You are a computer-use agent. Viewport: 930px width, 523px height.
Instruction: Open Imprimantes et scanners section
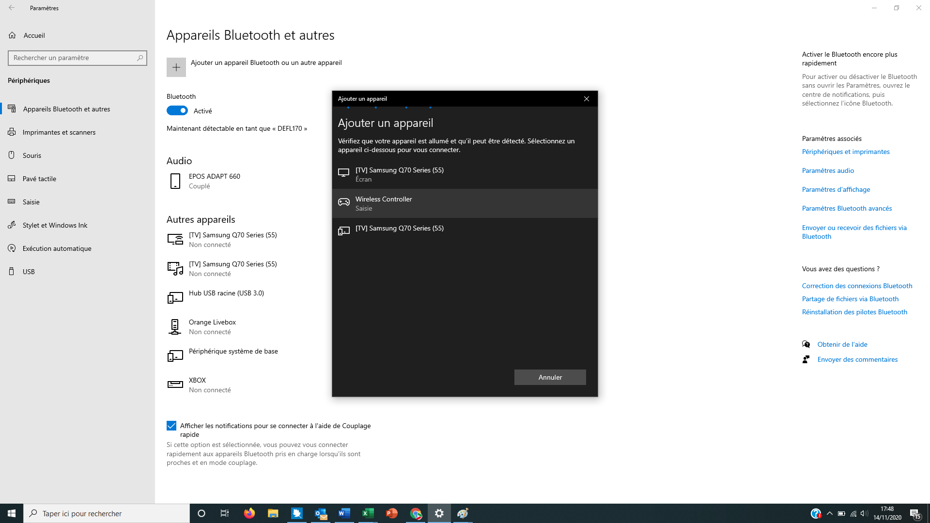pos(59,132)
